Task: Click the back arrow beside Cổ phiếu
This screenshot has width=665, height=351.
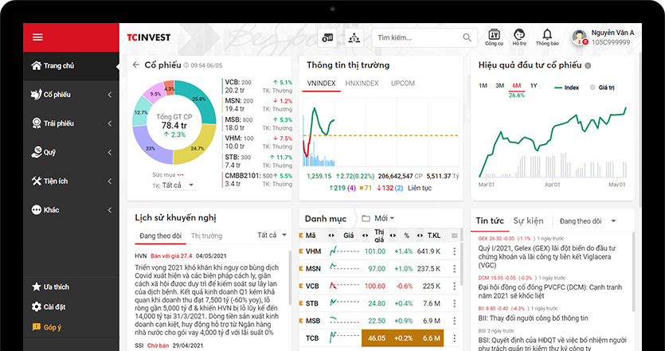Action: pyautogui.click(x=135, y=65)
